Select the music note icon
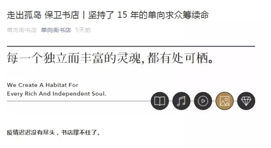This screenshot has width=271, height=148. coord(181,101)
